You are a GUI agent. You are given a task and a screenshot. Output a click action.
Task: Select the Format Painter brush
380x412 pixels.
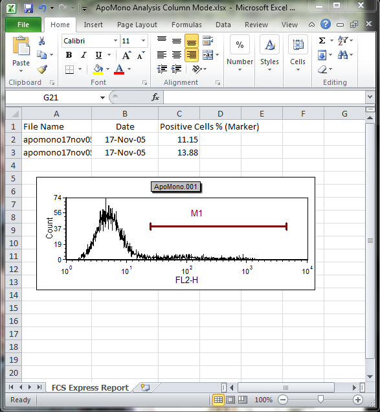pyautogui.click(x=42, y=69)
